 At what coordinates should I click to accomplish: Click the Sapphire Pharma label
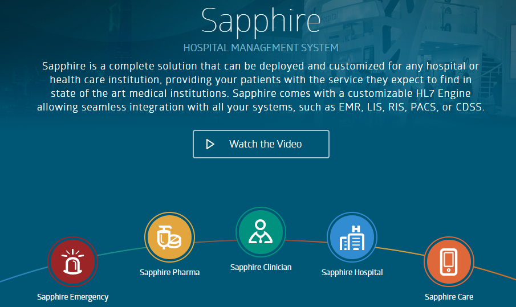[169, 272]
